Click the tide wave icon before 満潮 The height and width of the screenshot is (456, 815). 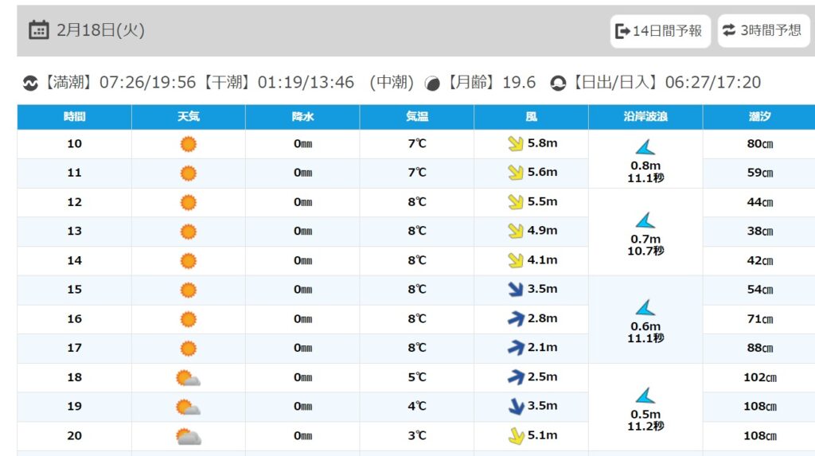[x=30, y=83]
